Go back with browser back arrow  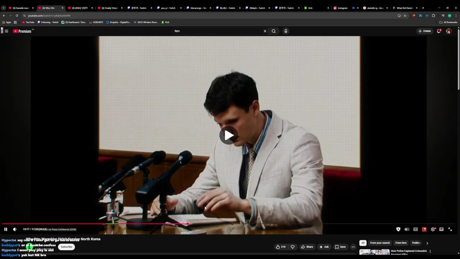pos(4,15)
